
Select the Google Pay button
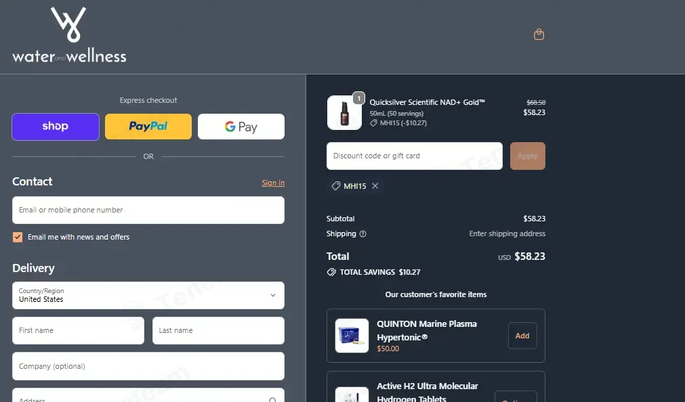(241, 127)
